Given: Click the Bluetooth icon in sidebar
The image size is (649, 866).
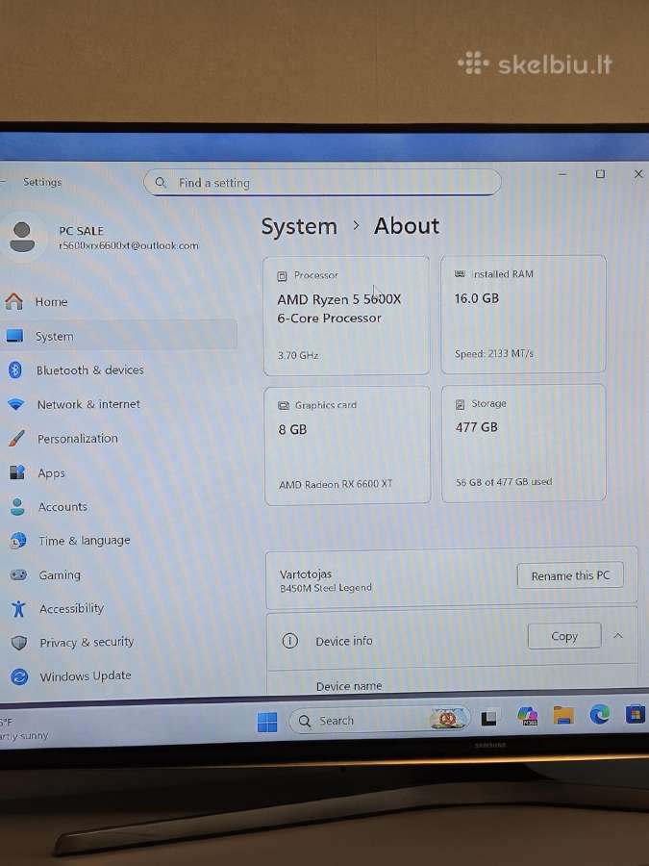Looking at the screenshot, I should click(x=15, y=369).
